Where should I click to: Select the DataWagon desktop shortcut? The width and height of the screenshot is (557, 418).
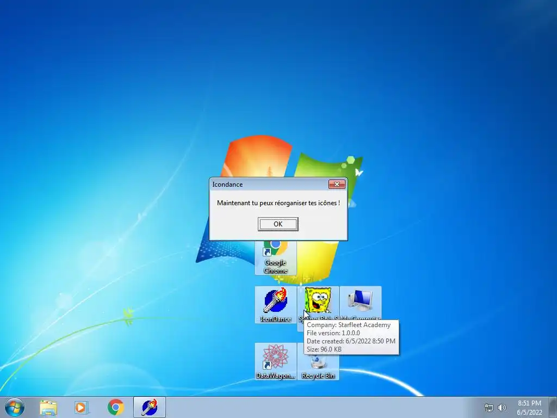[276, 361]
